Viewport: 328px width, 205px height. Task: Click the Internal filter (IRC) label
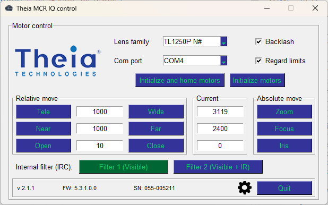point(44,167)
